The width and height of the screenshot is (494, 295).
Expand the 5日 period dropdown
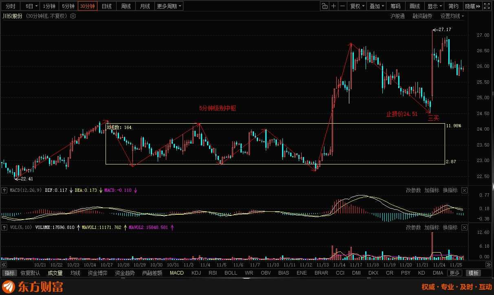[x=31, y=6]
